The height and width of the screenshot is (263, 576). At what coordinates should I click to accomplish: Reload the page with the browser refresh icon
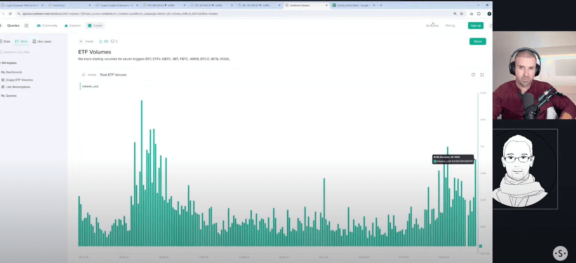10,14
